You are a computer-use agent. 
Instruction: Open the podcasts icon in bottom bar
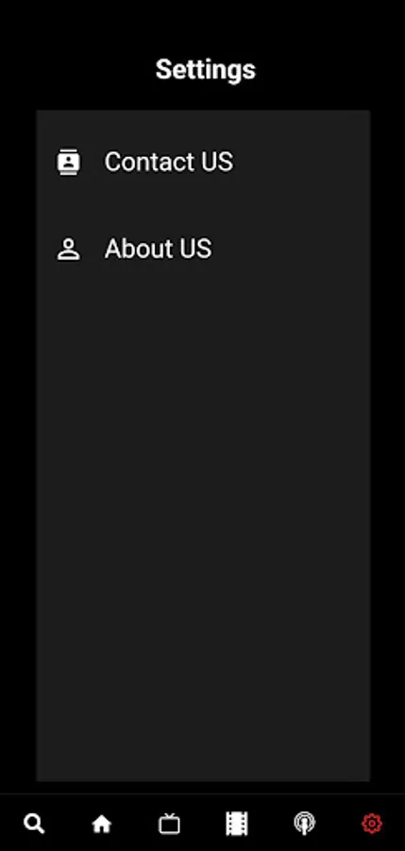pyautogui.click(x=304, y=824)
